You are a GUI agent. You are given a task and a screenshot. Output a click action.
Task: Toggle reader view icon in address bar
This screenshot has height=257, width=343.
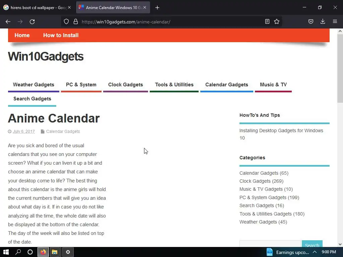[x=267, y=21]
